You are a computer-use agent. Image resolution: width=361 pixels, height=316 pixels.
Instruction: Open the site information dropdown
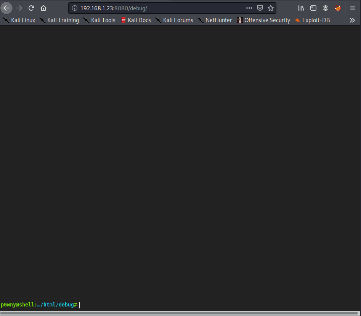tap(75, 8)
